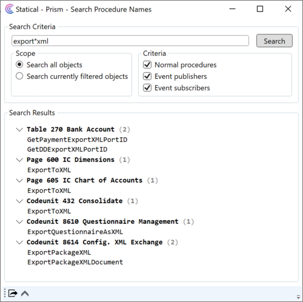Click the collapse up-arrow icon in bottom toolbar
This screenshot has height=302, width=303.
coord(25,294)
